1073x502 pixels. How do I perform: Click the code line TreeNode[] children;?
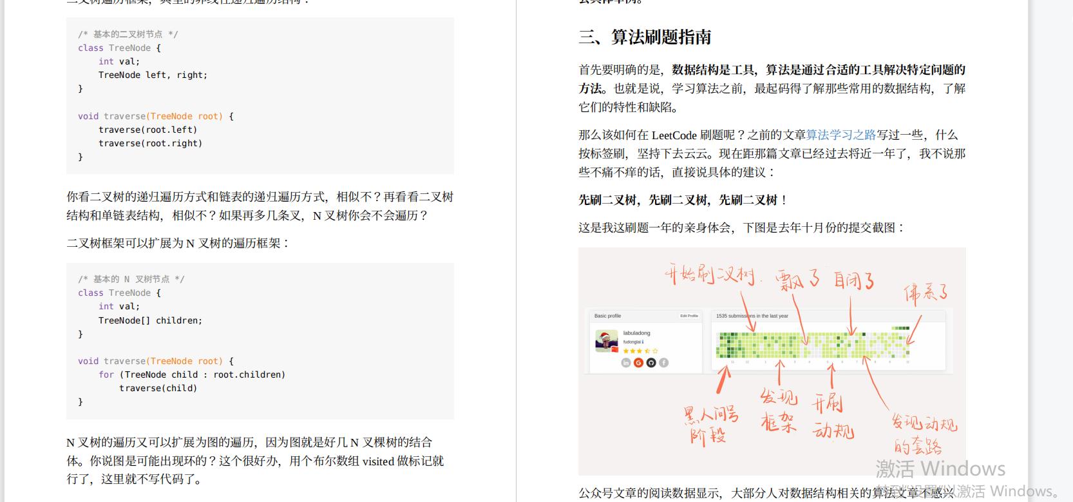click(x=150, y=320)
